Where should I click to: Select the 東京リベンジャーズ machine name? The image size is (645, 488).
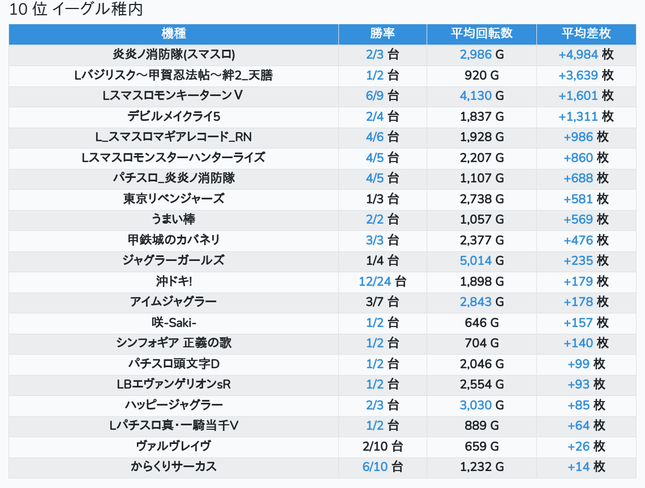pos(174,199)
